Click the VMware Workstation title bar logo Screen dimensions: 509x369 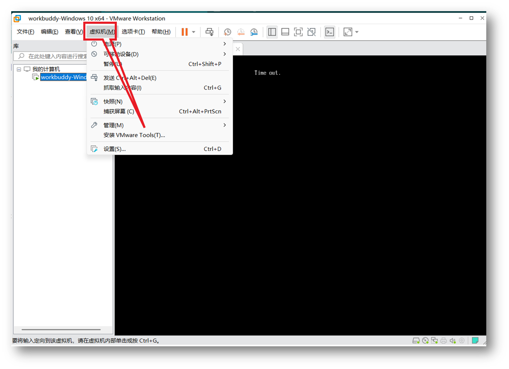pos(17,18)
